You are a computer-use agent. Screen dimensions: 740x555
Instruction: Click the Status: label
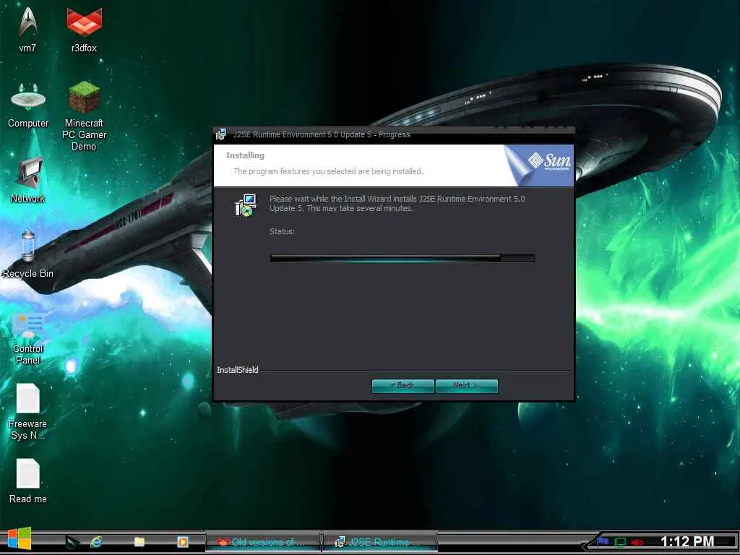(x=283, y=231)
